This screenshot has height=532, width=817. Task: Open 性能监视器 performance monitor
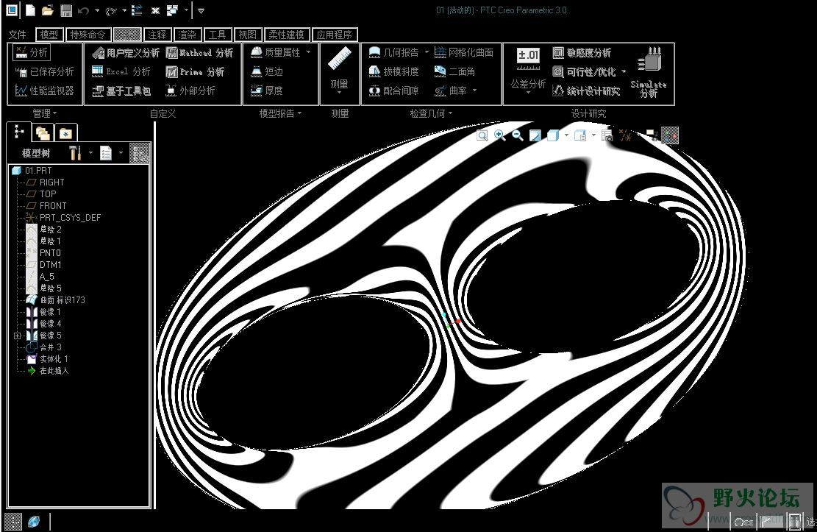(45, 91)
